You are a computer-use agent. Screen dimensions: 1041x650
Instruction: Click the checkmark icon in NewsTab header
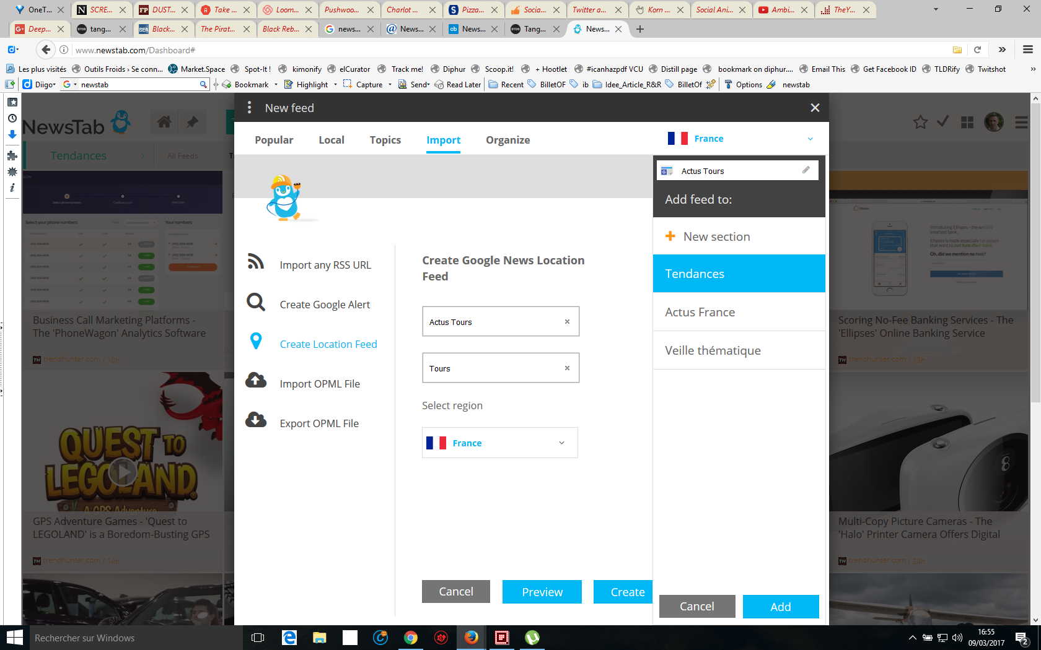pos(943,121)
